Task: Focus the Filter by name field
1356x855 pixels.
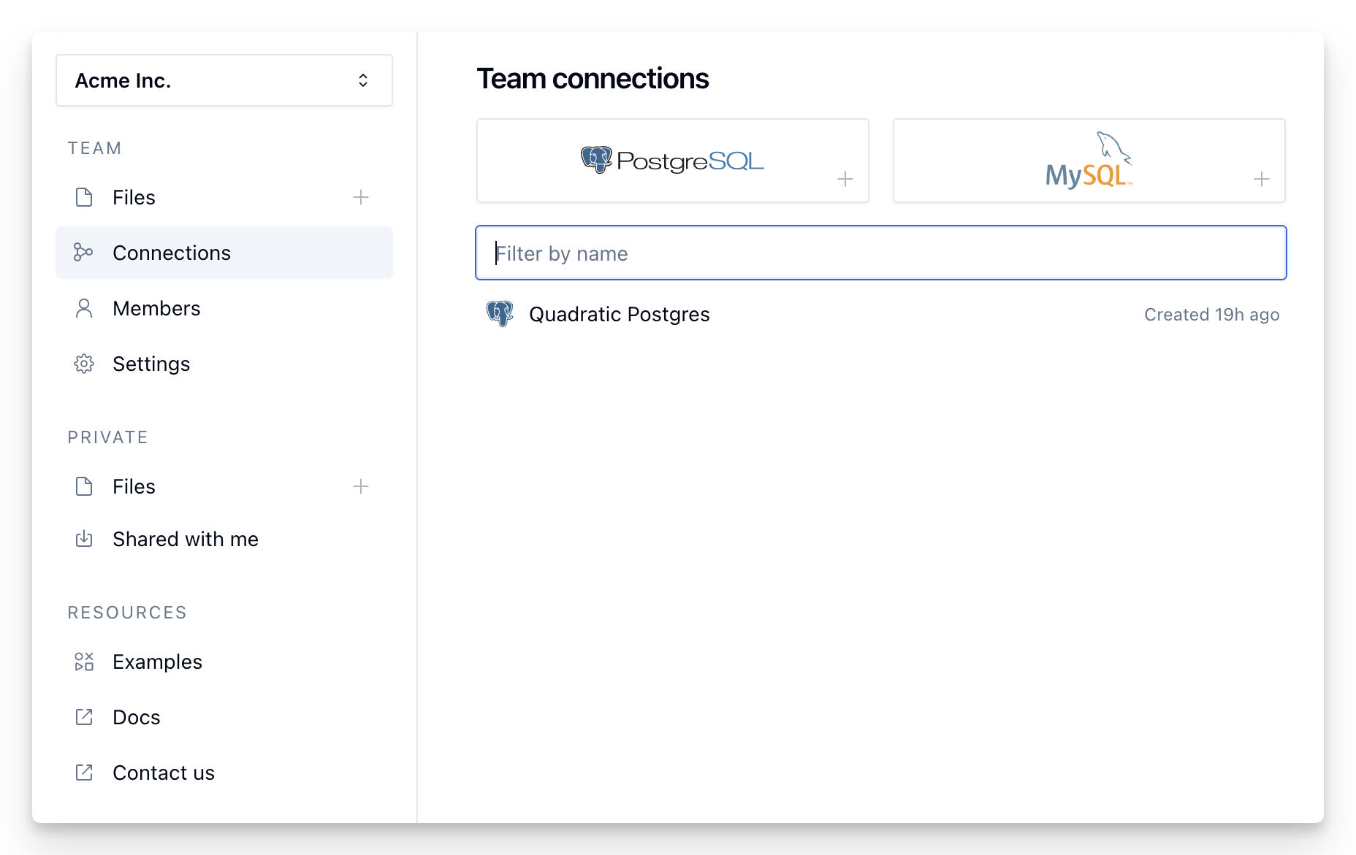Action: [x=880, y=253]
